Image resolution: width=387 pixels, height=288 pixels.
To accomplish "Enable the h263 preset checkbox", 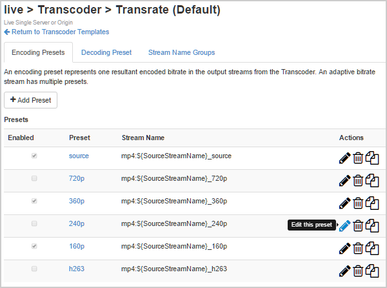I will click(34, 269).
